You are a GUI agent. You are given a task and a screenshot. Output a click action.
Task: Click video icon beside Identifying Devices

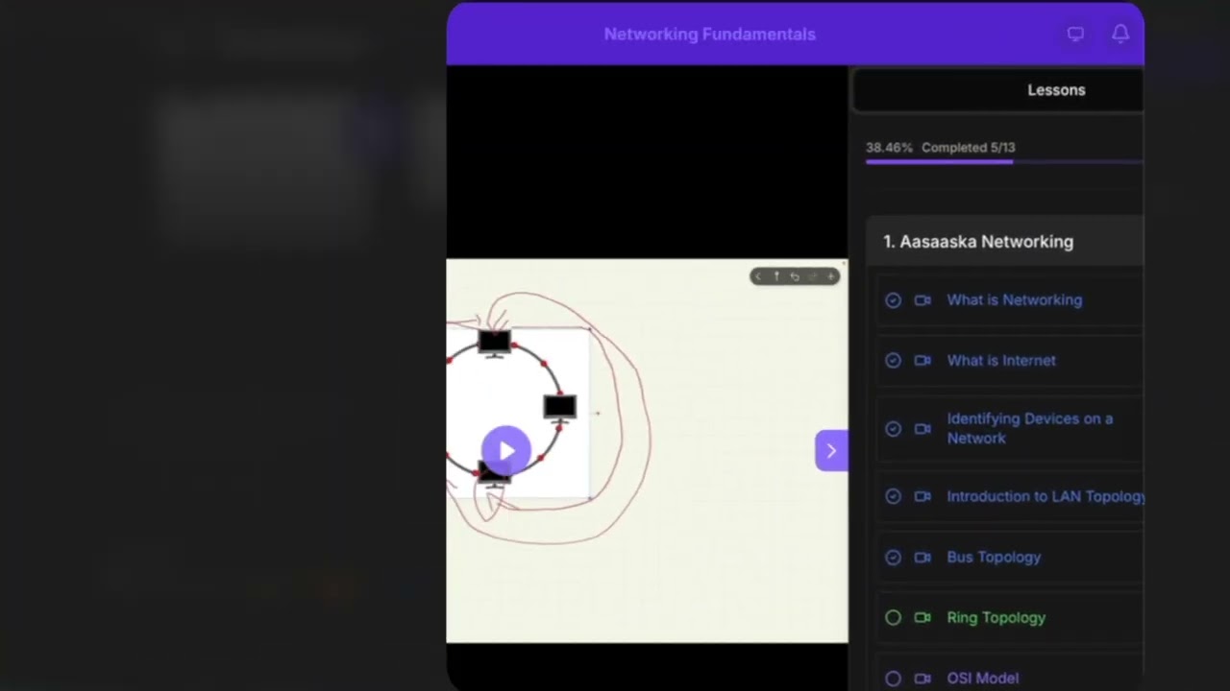pos(922,429)
